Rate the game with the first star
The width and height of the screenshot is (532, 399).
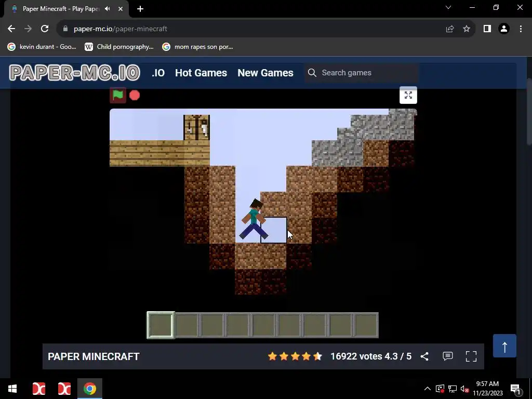[272, 356]
